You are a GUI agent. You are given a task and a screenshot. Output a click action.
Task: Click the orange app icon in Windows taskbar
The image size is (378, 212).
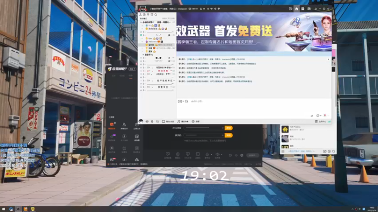point(26,209)
